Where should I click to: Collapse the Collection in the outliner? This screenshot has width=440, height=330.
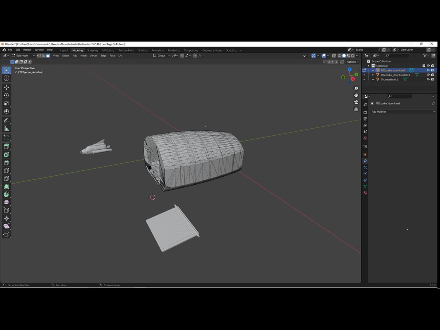368,66
